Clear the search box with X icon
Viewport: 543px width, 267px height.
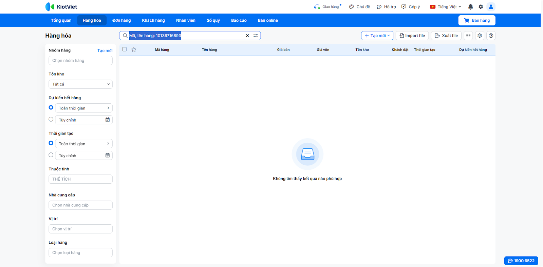[x=247, y=36]
